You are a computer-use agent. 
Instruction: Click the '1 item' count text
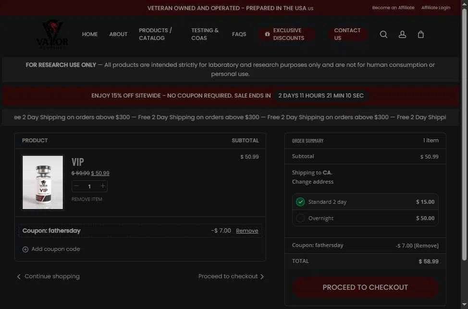coord(431,140)
